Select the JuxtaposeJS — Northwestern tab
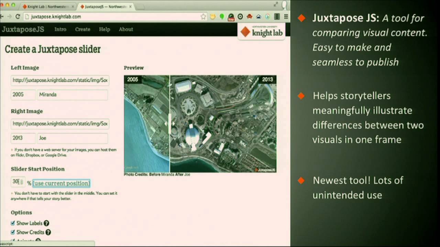Image resolution: width=440 pixels, height=247 pixels. (x=106, y=7)
